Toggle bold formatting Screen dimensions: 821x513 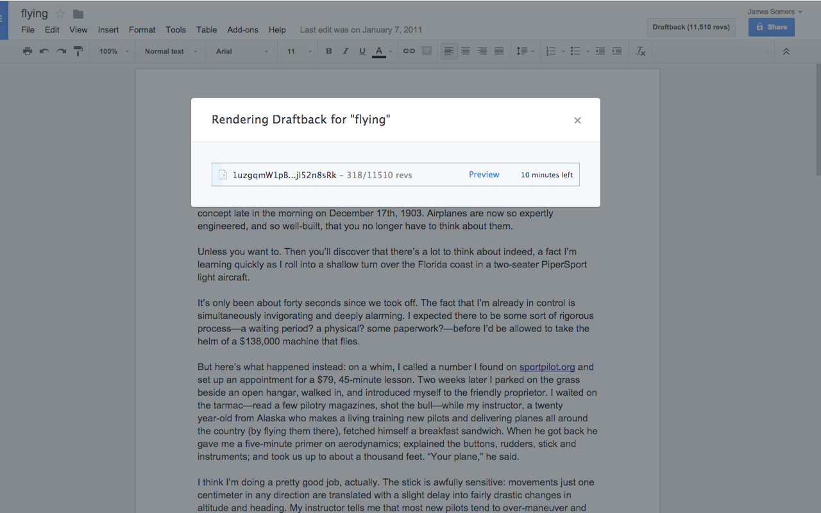pos(329,51)
